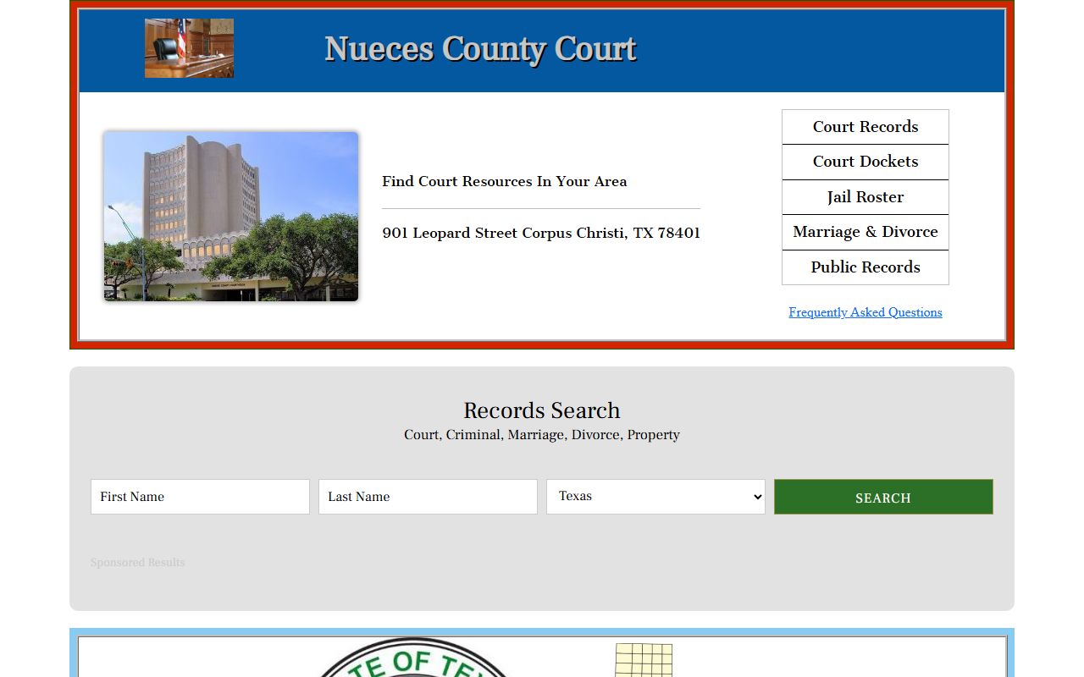The width and height of the screenshot is (1084, 677).
Task: Click the green SEARCH button
Action: 883,497
